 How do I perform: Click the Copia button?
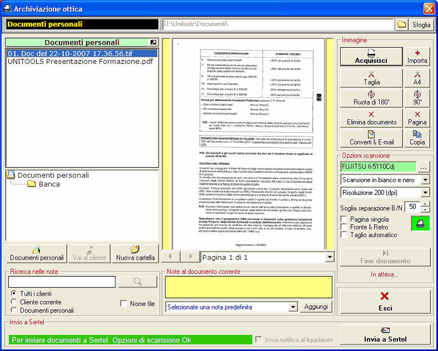pos(417,138)
